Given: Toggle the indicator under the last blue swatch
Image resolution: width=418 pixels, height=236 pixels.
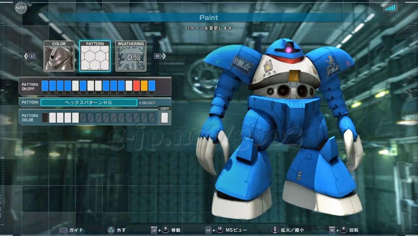Looking at the screenshot, I should [x=152, y=93].
